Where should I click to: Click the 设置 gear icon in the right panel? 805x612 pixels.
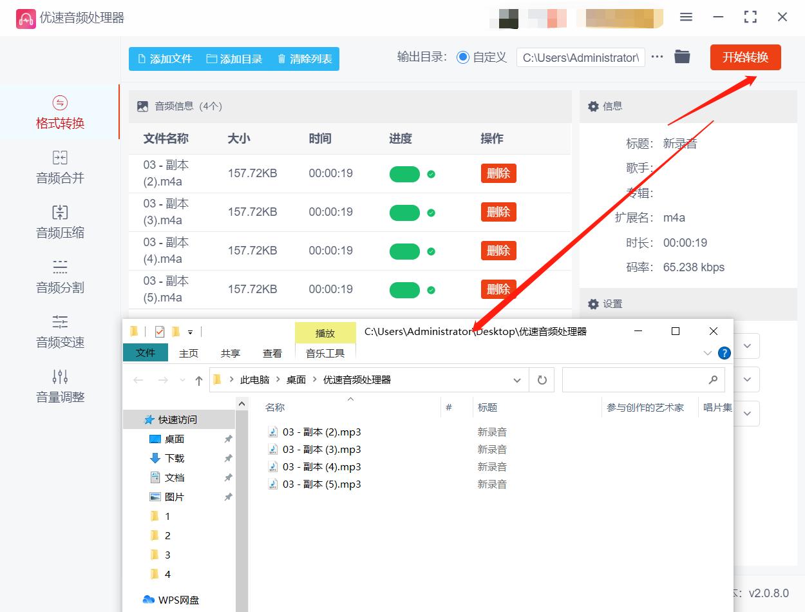(593, 303)
